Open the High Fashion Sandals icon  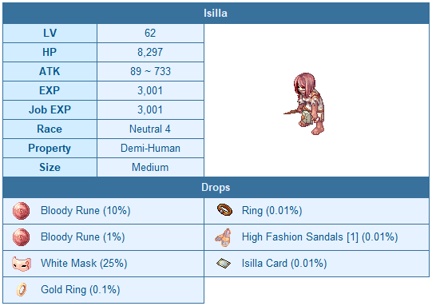[223, 237]
